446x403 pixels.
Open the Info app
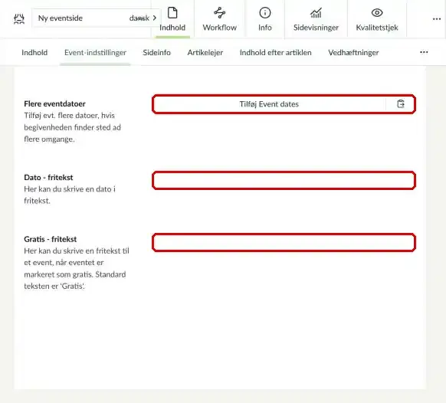click(x=265, y=19)
